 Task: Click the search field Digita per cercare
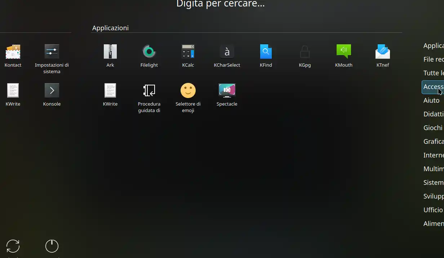coord(220,4)
